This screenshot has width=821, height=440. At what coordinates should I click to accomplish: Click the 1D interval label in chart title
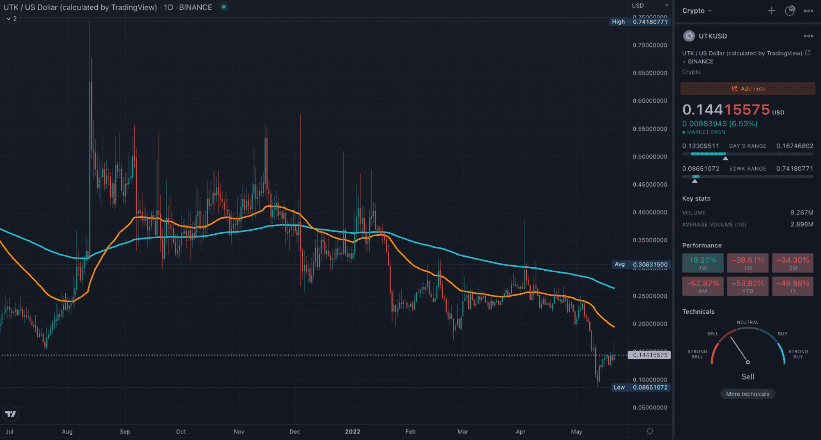coord(168,7)
